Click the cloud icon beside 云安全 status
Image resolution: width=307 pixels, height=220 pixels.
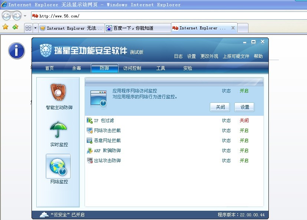pyautogui.click(x=44, y=215)
